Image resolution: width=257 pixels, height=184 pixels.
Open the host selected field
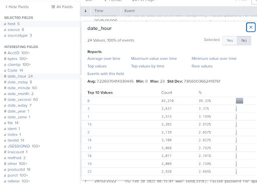[12, 24]
